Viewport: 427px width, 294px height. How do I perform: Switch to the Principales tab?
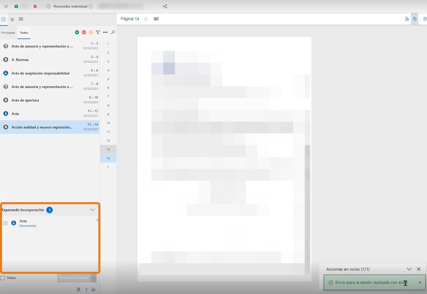click(8, 33)
